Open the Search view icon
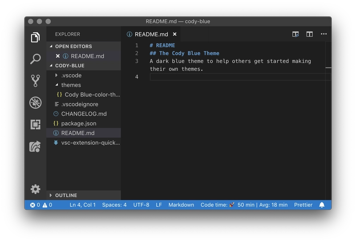 click(35, 59)
